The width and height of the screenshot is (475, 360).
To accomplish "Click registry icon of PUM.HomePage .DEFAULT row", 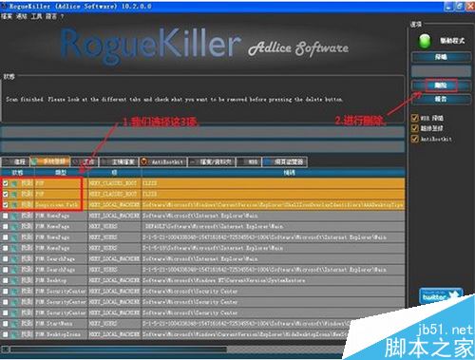I will (14, 227).
